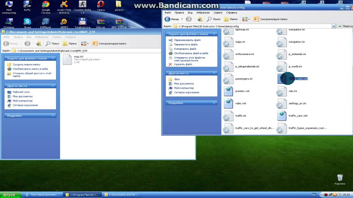
Task: Open Мой компьютер desktop icon
Action: click(x=9, y=7)
